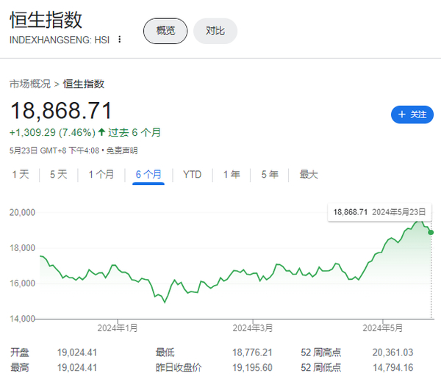Screen dimensions: 441x384
Task: Click the 2024年1月 axis label
Action: (118, 327)
